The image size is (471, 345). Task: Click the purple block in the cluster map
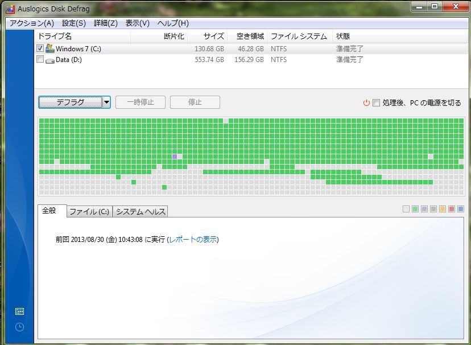175,156
